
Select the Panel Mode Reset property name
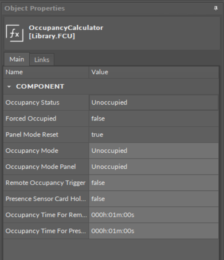click(32, 135)
